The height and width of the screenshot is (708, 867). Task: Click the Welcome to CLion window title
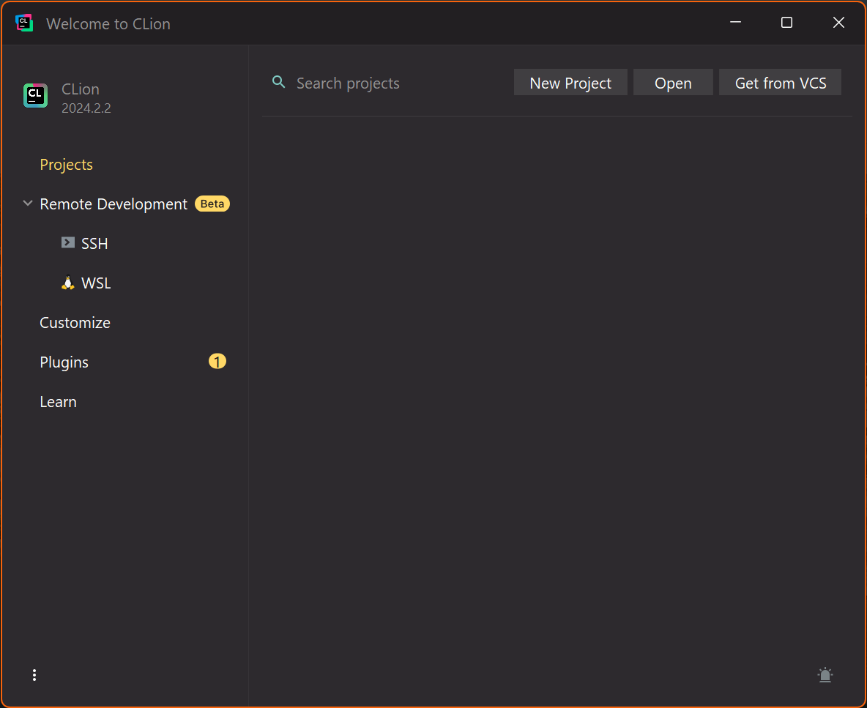(x=108, y=23)
